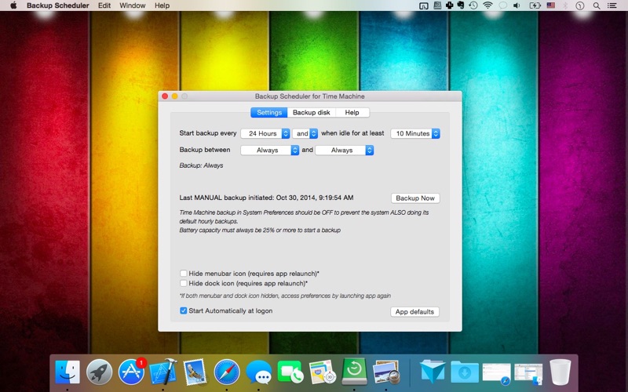Switch to the Help tab
Image resolution: width=628 pixels, height=392 pixels.
tap(352, 112)
